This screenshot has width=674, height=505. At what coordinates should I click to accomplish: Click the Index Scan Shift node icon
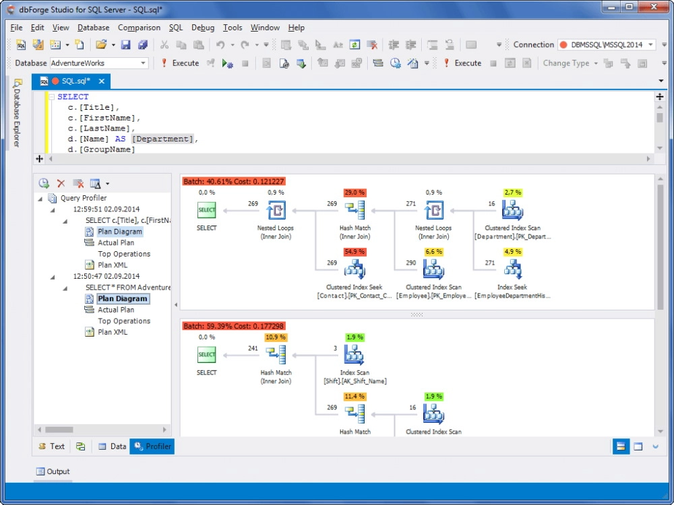click(x=355, y=355)
